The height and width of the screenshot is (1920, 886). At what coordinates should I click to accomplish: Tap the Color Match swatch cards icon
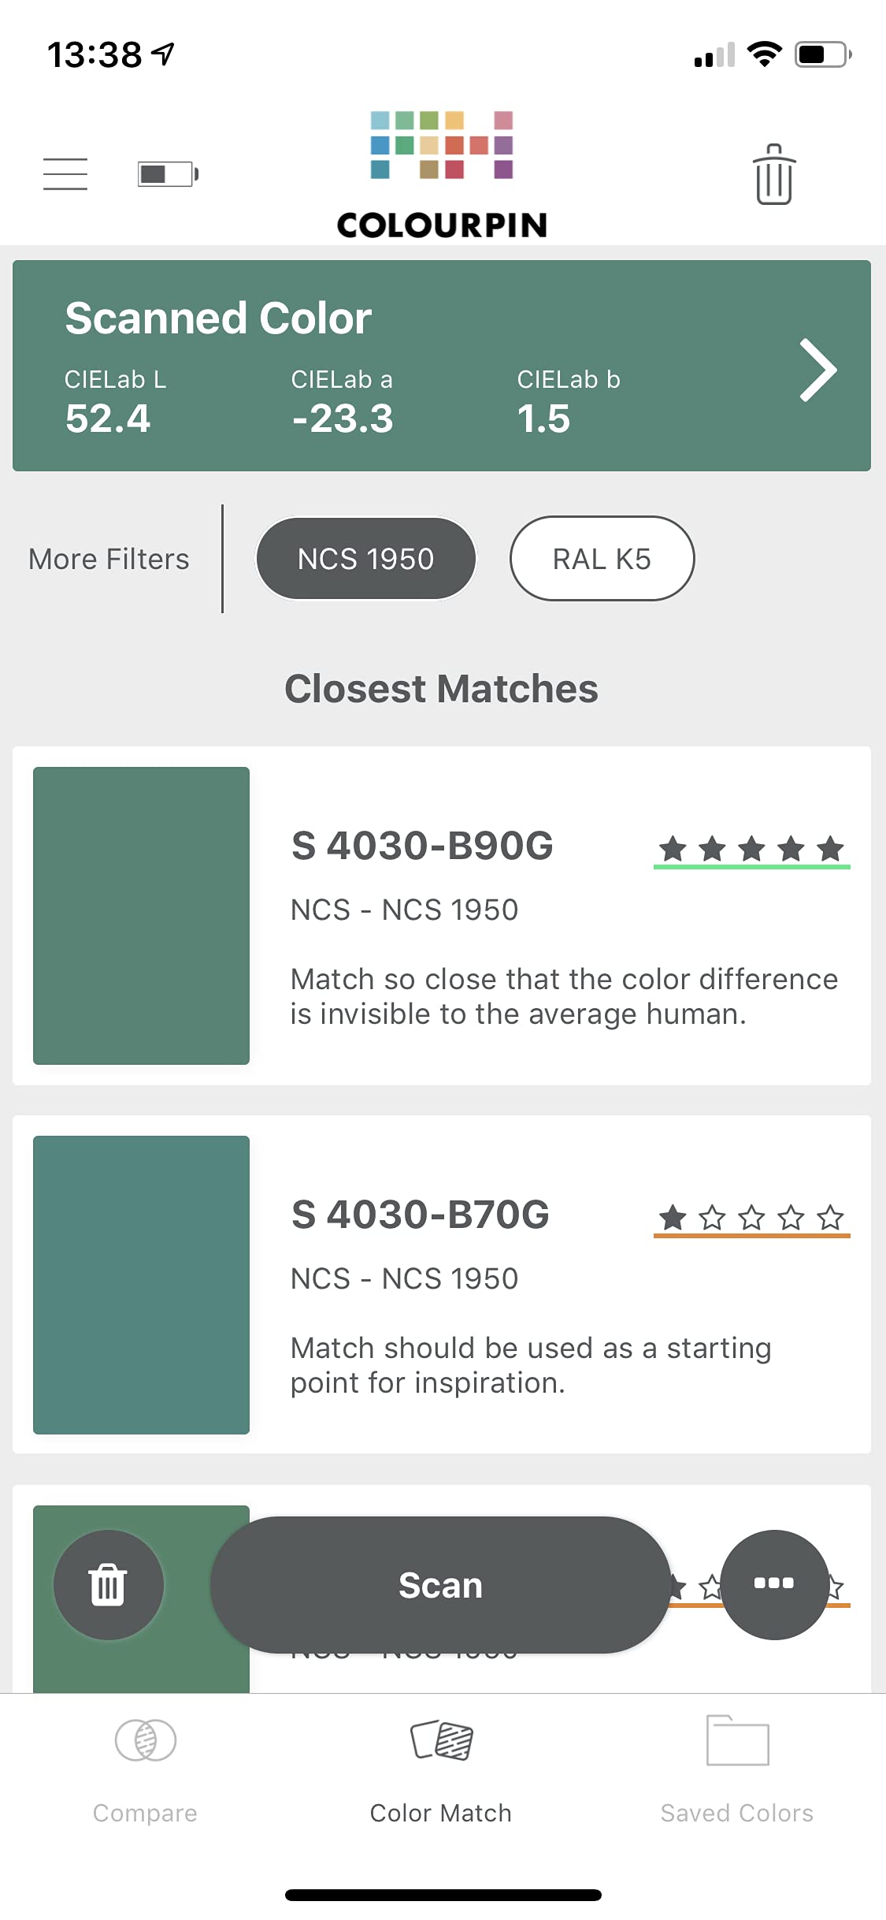[x=441, y=1740]
